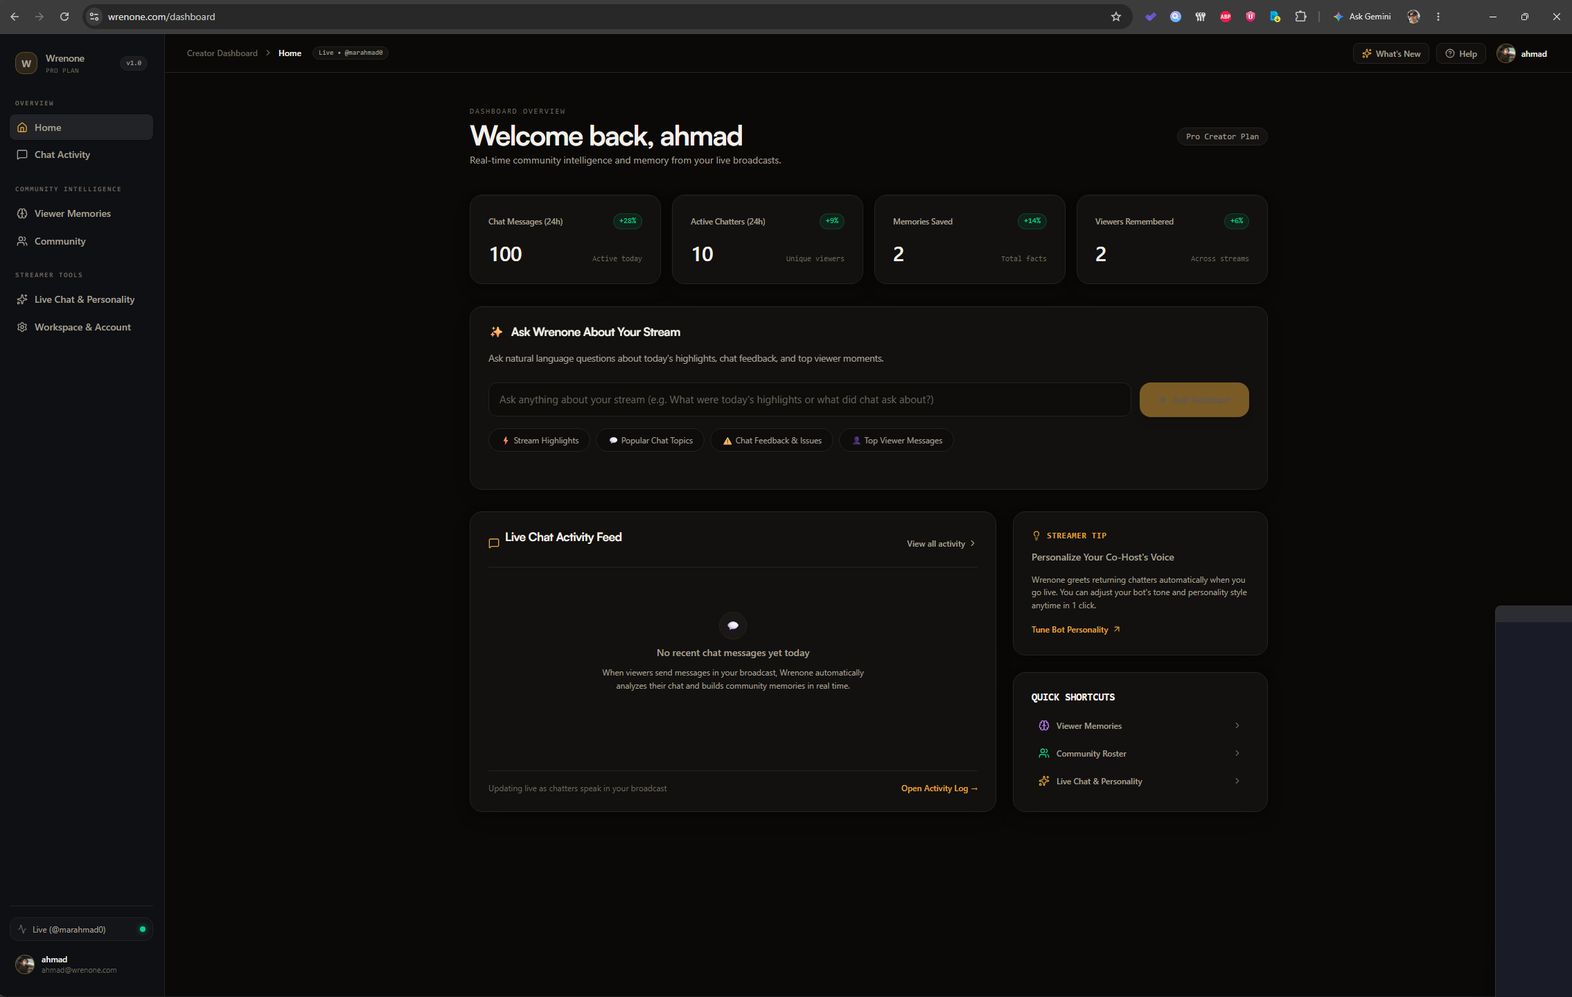This screenshot has height=997, width=1572.
Task: Bookmark this page with the star icon
Action: (1116, 17)
